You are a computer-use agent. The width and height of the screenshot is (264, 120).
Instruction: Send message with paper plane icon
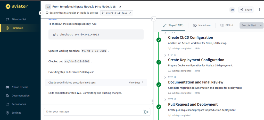click(x=146, y=112)
